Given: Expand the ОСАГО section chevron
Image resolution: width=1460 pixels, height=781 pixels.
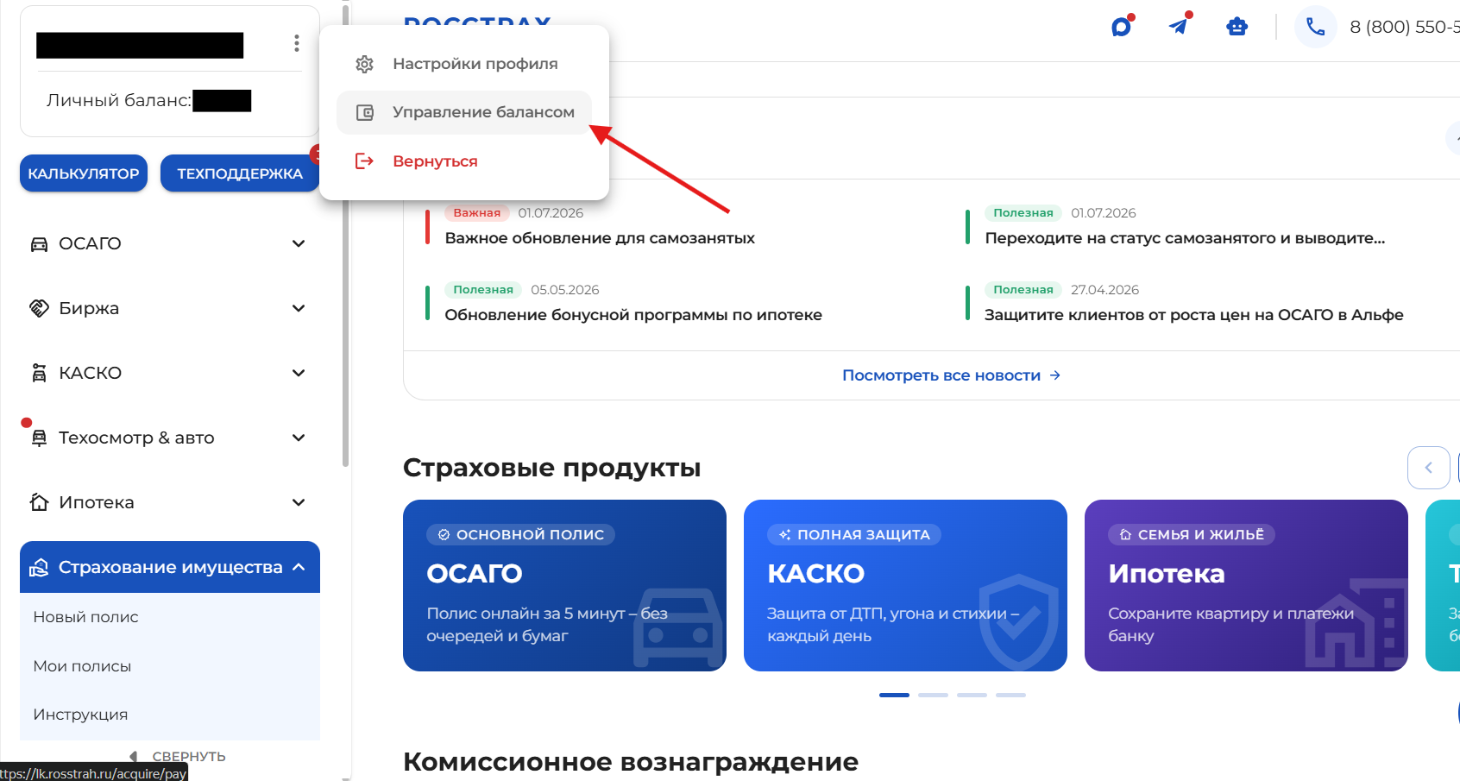Looking at the screenshot, I should point(299,243).
